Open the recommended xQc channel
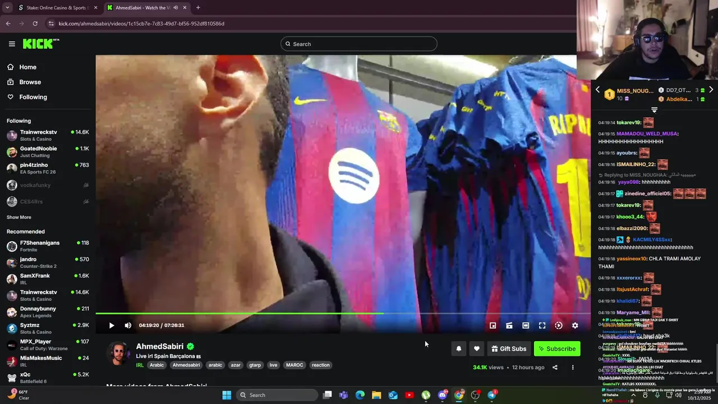718x404 pixels. (48, 378)
